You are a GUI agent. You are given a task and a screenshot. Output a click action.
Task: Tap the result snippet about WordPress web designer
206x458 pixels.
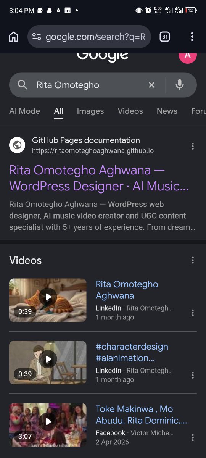103,216
